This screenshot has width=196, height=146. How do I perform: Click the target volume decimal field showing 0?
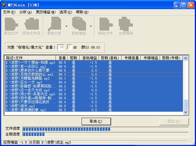pyautogui.click(x=69, y=47)
